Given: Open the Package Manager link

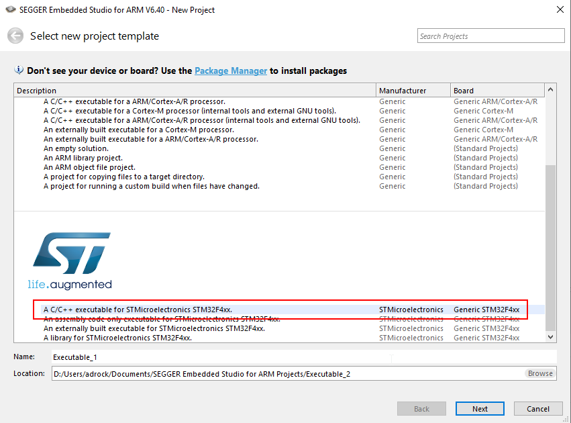Looking at the screenshot, I should click(231, 70).
